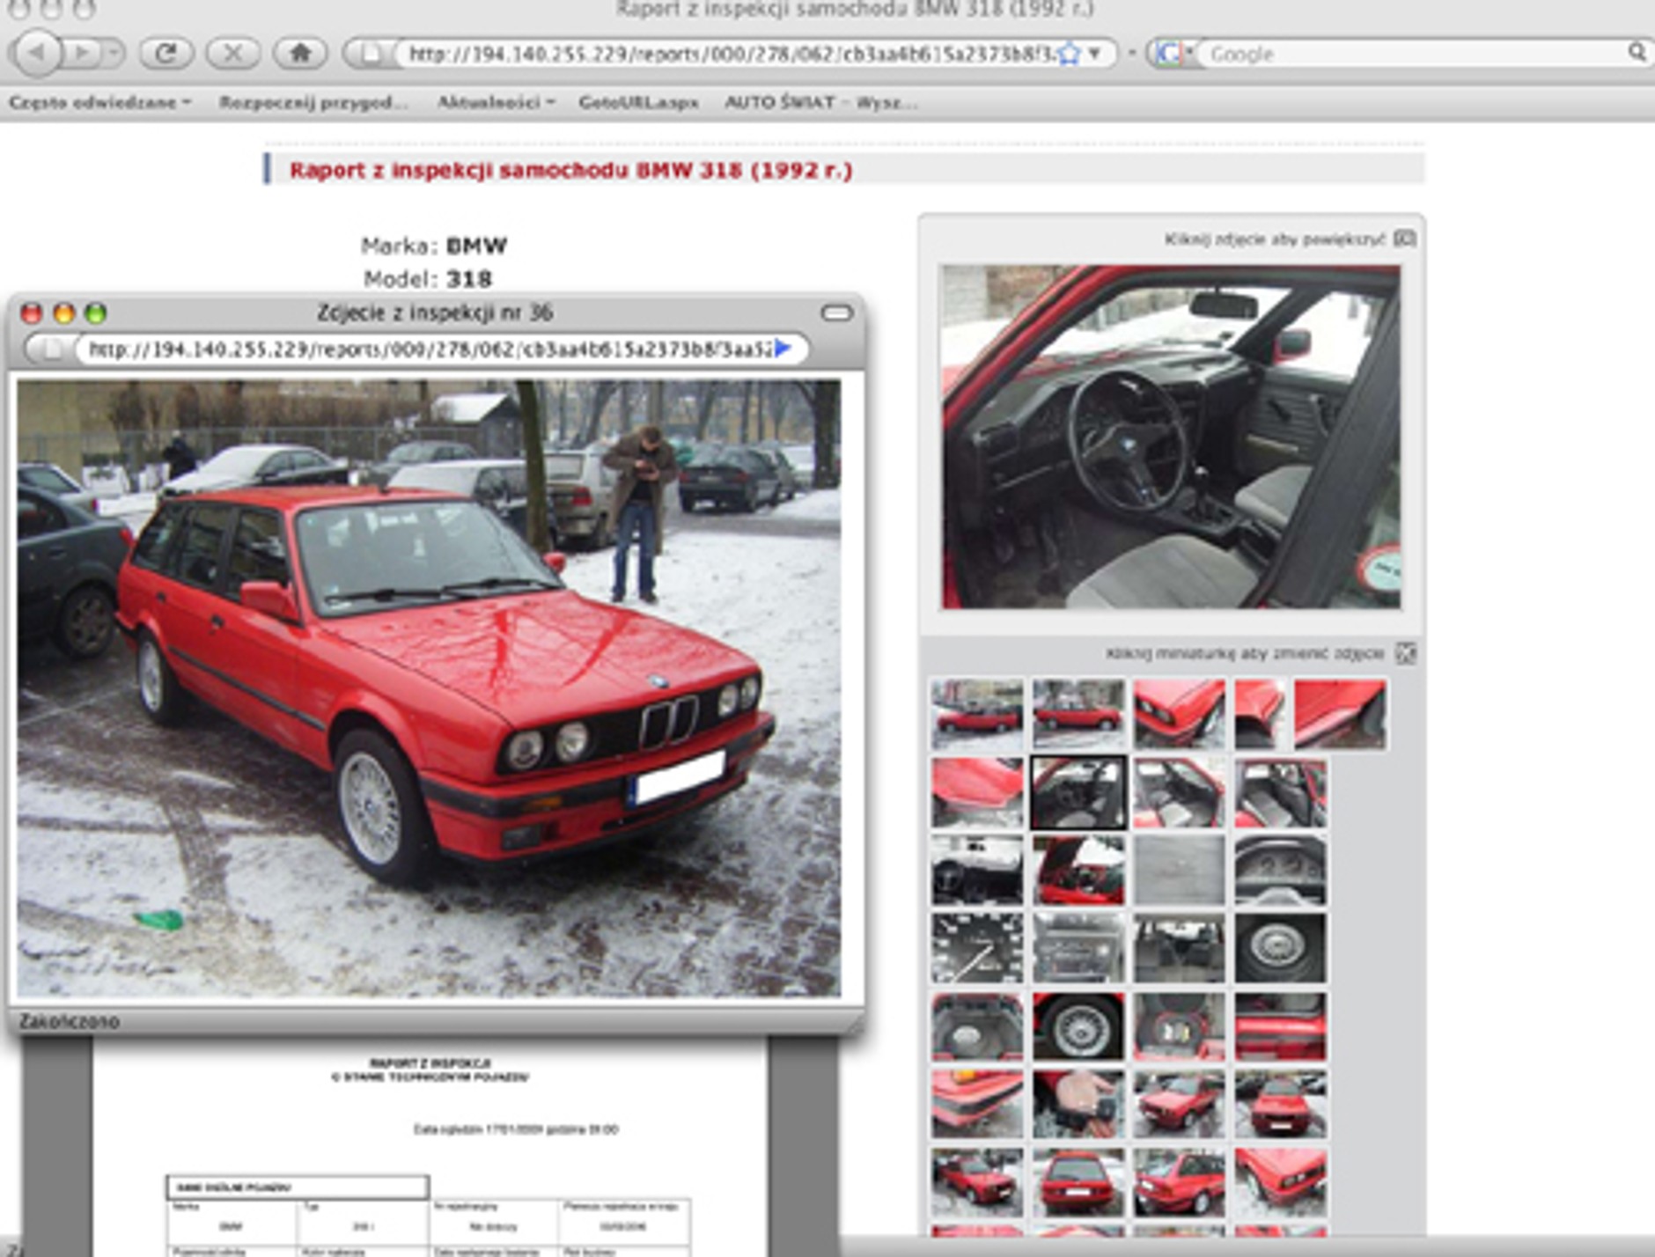Go to the Home page icon
The image size is (1655, 1257).
click(300, 53)
